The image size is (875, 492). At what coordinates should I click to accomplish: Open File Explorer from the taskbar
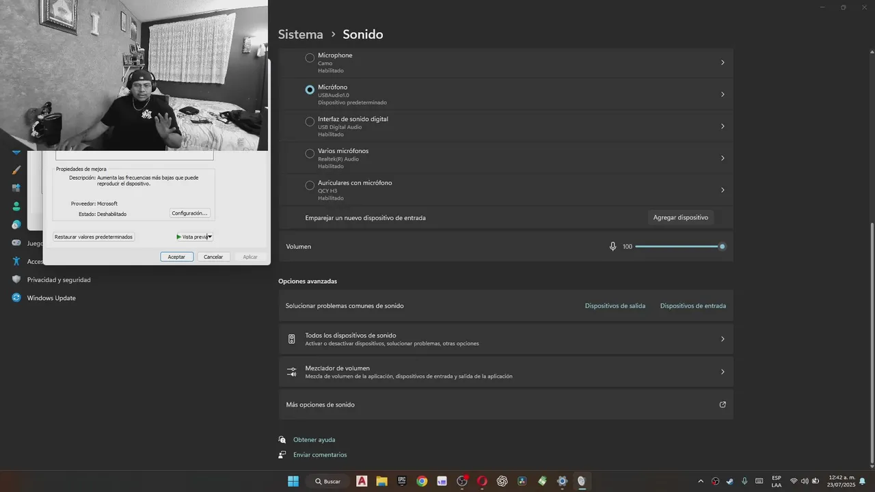tap(381, 481)
